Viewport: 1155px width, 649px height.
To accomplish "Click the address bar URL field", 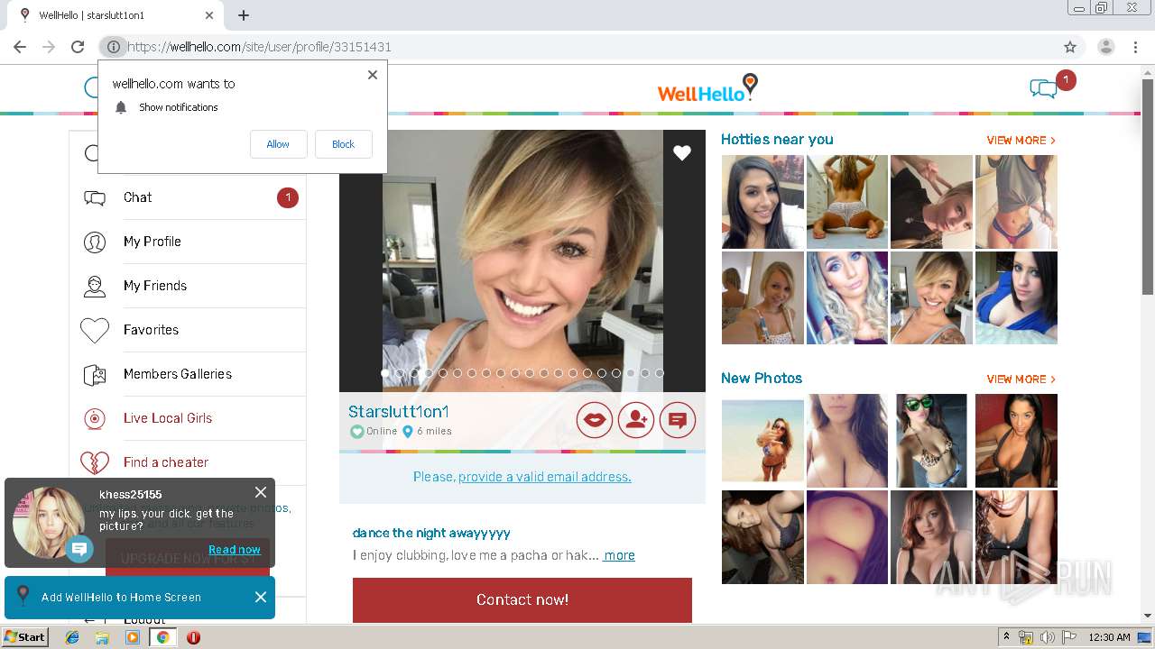I will [587, 47].
